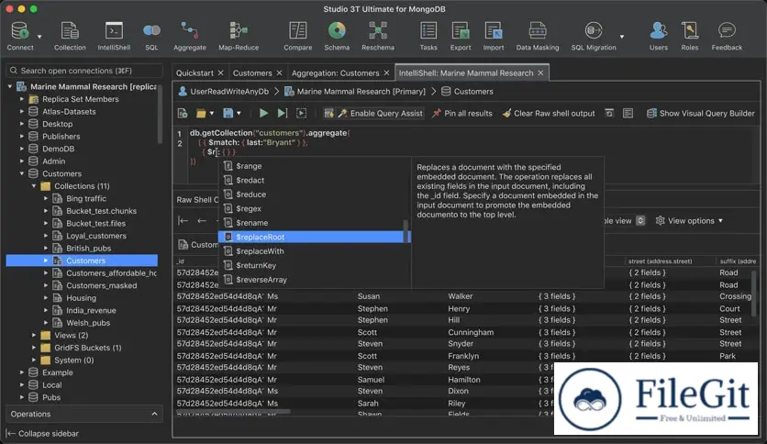Open the open-folder dropdown arrow
This screenshot has height=444, width=767.
(212, 114)
